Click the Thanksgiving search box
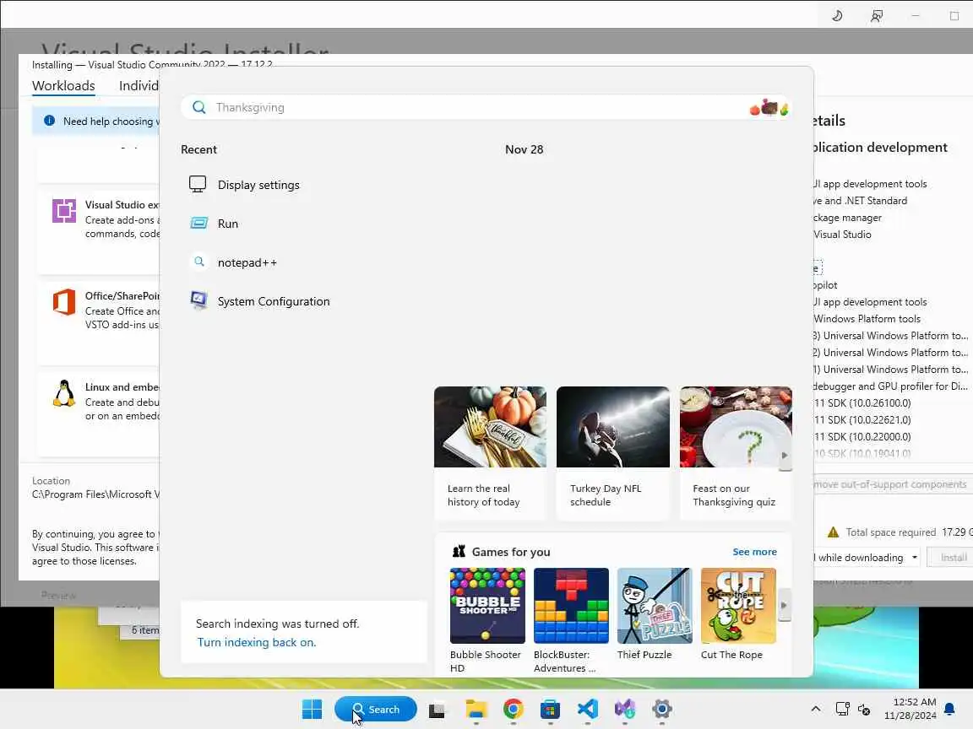 (x=486, y=107)
